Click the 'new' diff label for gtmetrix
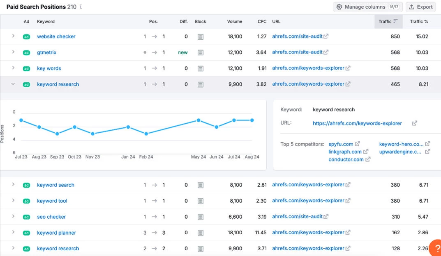Image resolution: width=441 pixels, height=256 pixels. tap(183, 52)
